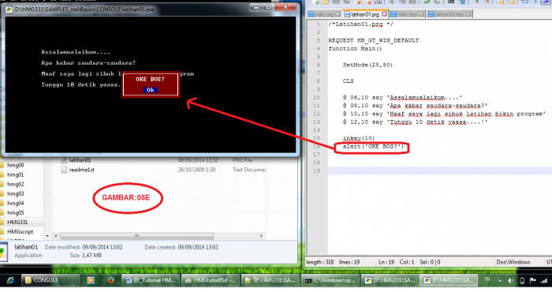Select the hmg03 folder in tree
This screenshot has width=552, height=292.
(16, 193)
